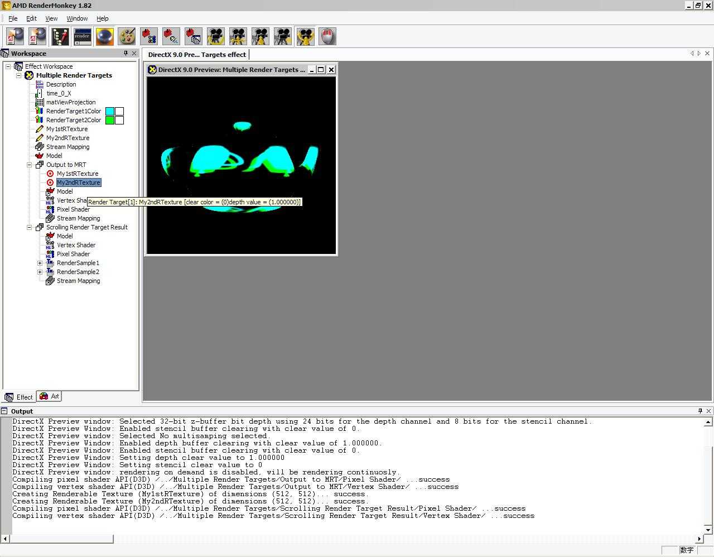The height and width of the screenshot is (557, 714).
Task: Click the first movie camera toolbar icon
Action: (216, 37)
